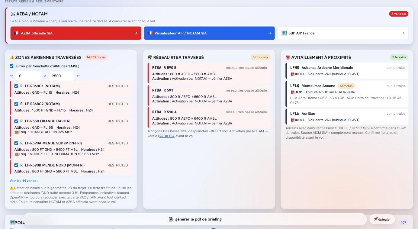This screenshot has height=229, width=418.
Task: Click the map icon on SUP AIP France
Action: coord(284,33)
